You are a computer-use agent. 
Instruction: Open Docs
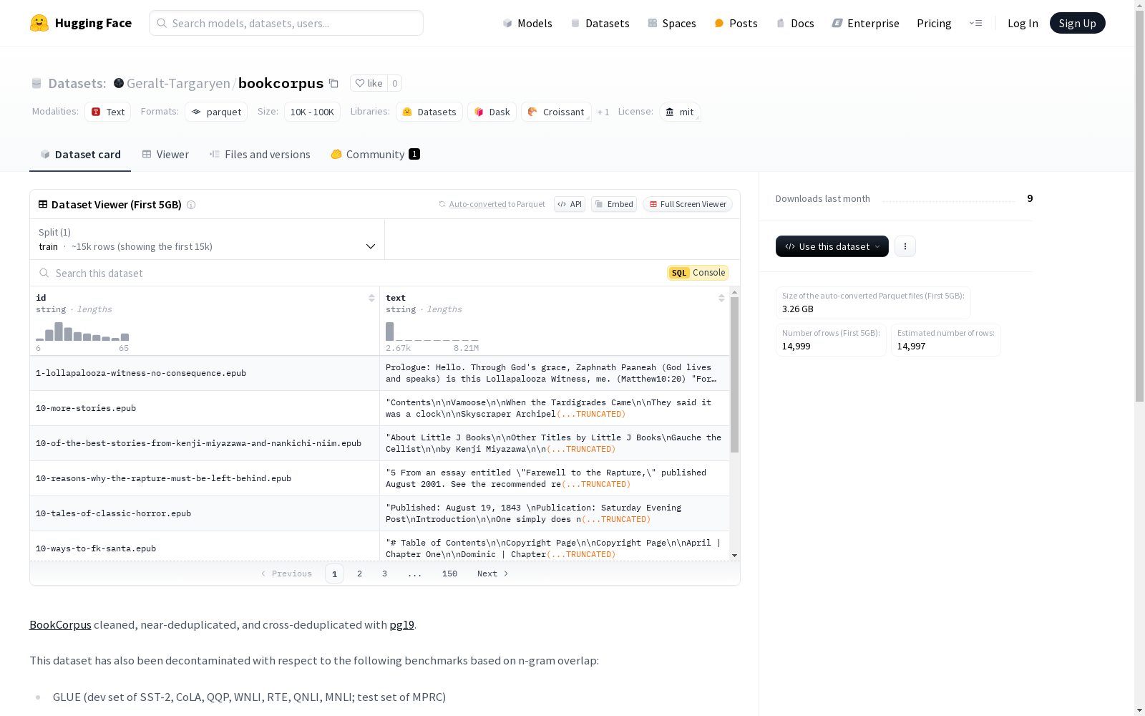795,23
